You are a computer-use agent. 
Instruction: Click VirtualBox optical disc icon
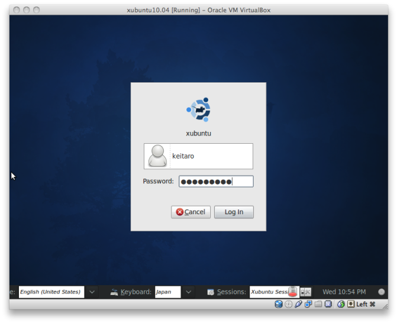288,304
